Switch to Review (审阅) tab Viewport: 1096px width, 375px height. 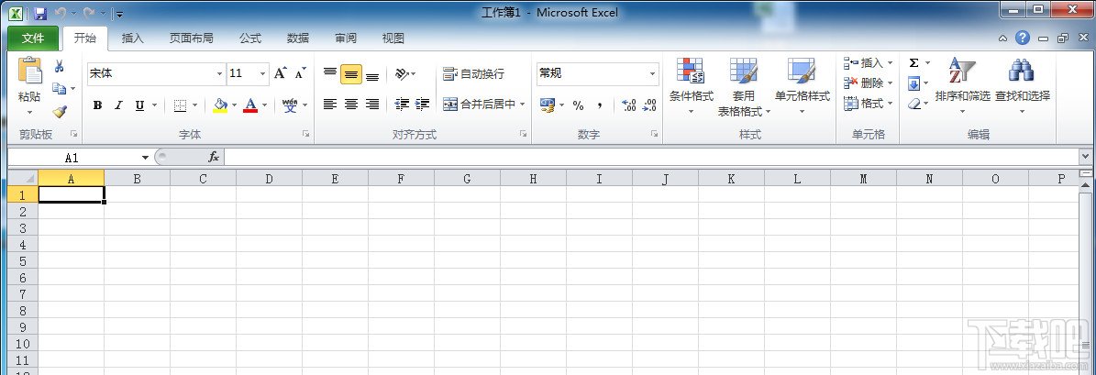345,39
